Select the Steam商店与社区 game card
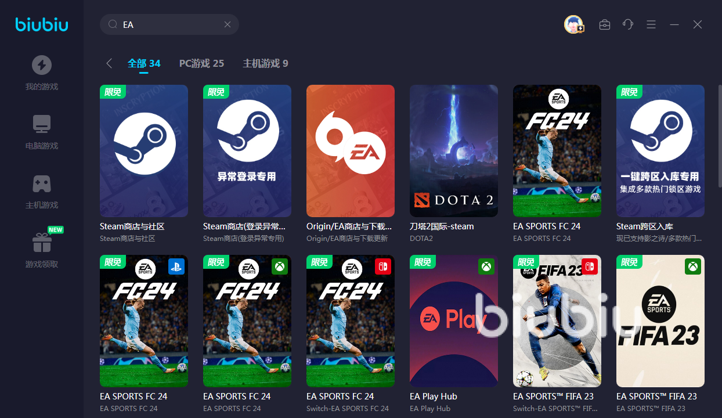This screenshot has width=722, height=418. tap(144, 151)
